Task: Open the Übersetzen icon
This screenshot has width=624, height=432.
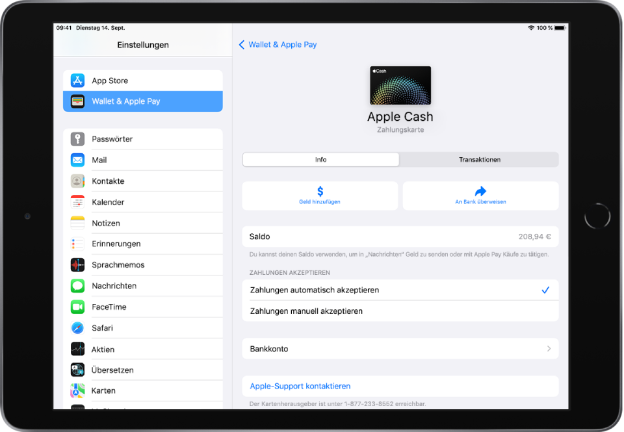Action: tap(77, 370)
